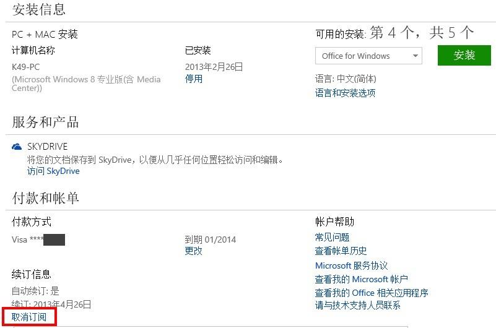Open the 常见问题 help link
The height and width of the screenshot is (328, 496).
tap(332, 237)
